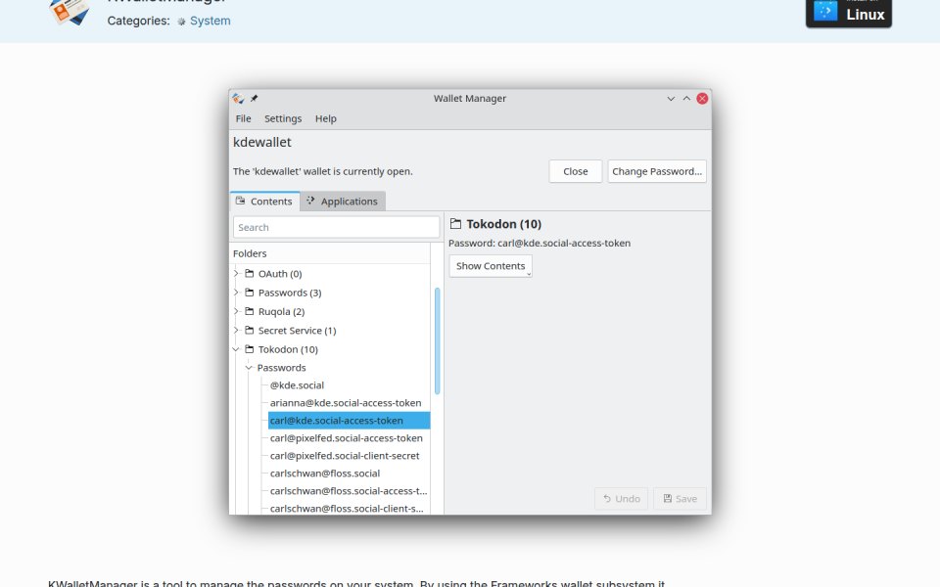
Task: Expand the Ruqola (2) folder
Action: (236, 311)
